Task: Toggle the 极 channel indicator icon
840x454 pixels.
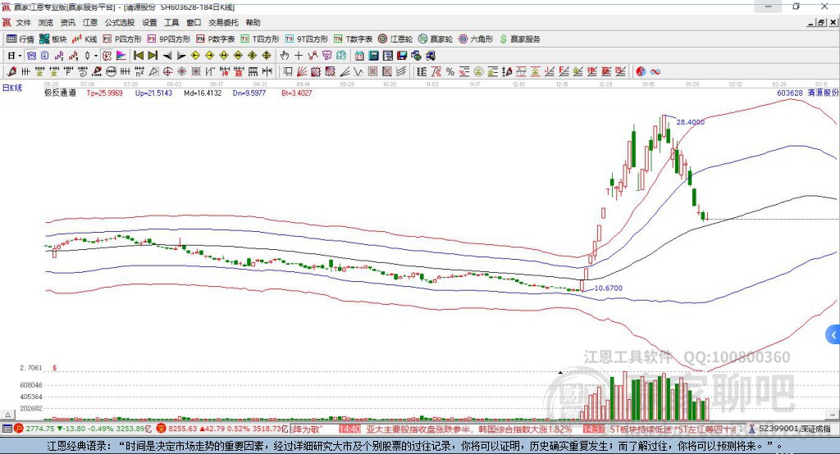Action: click(x=107, y=56)
